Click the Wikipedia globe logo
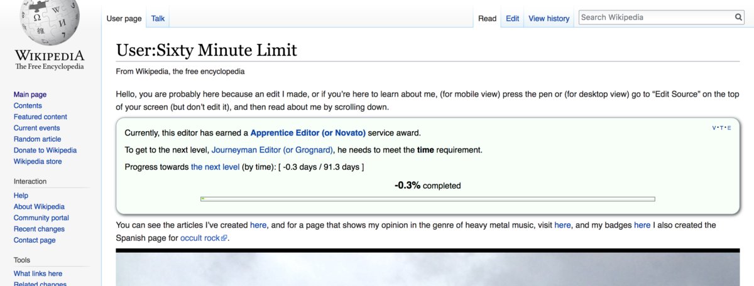 (x=49, y=22)
